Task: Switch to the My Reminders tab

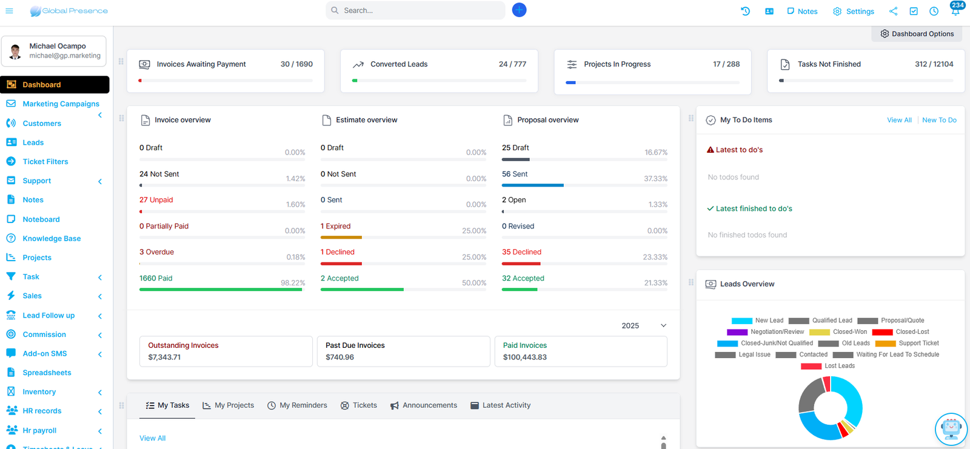Action: [x=297, y=405]
